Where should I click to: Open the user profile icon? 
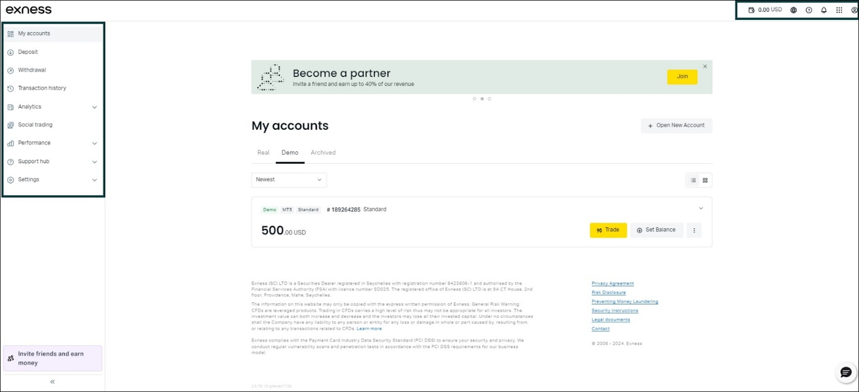tap(854, 10)
